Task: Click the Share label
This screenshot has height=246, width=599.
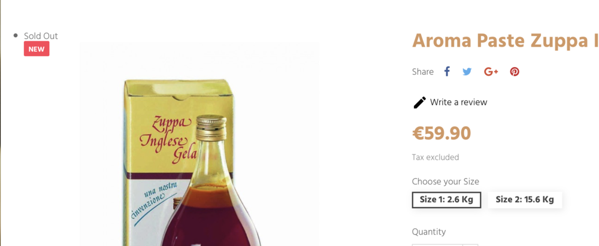Action: tap(423, 72)
